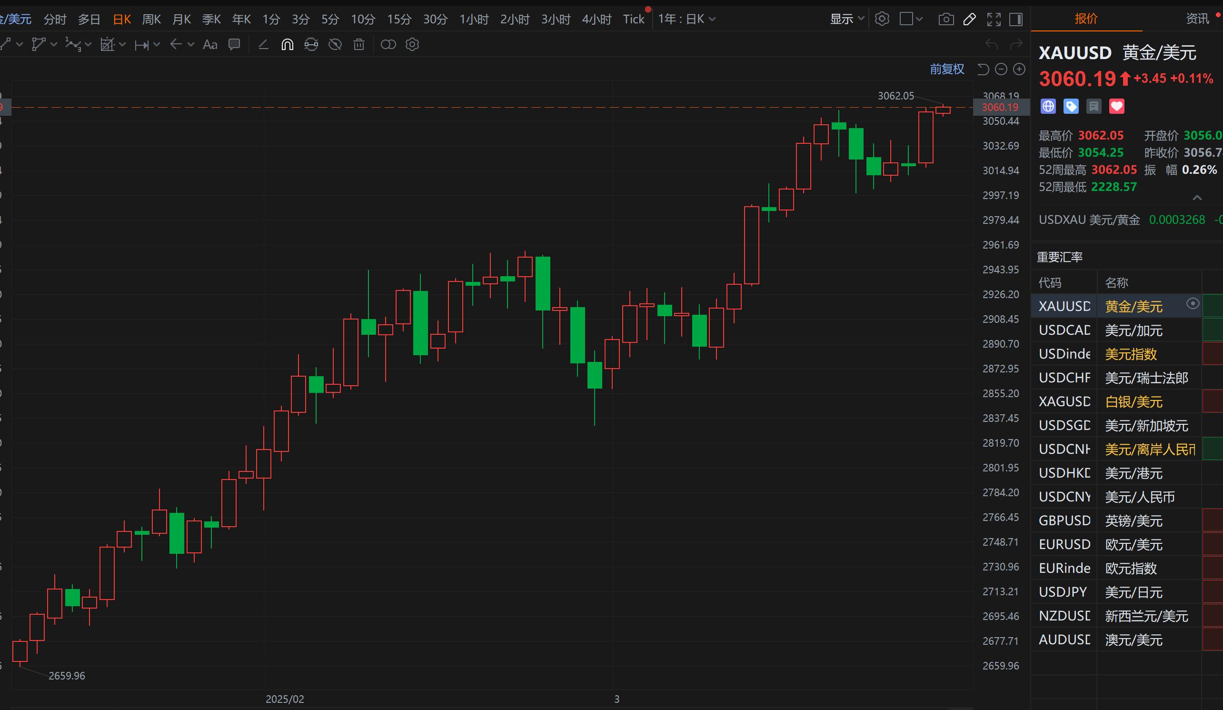Click the blue price tag icon

1071,106
